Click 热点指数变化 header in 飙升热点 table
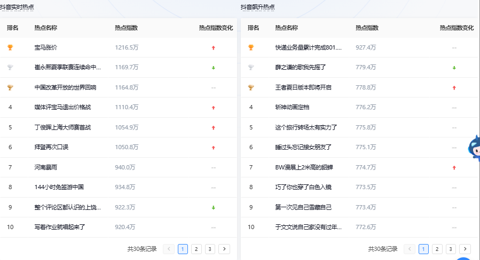The height and width of the screenshot is (260, 480). (457, 28)
